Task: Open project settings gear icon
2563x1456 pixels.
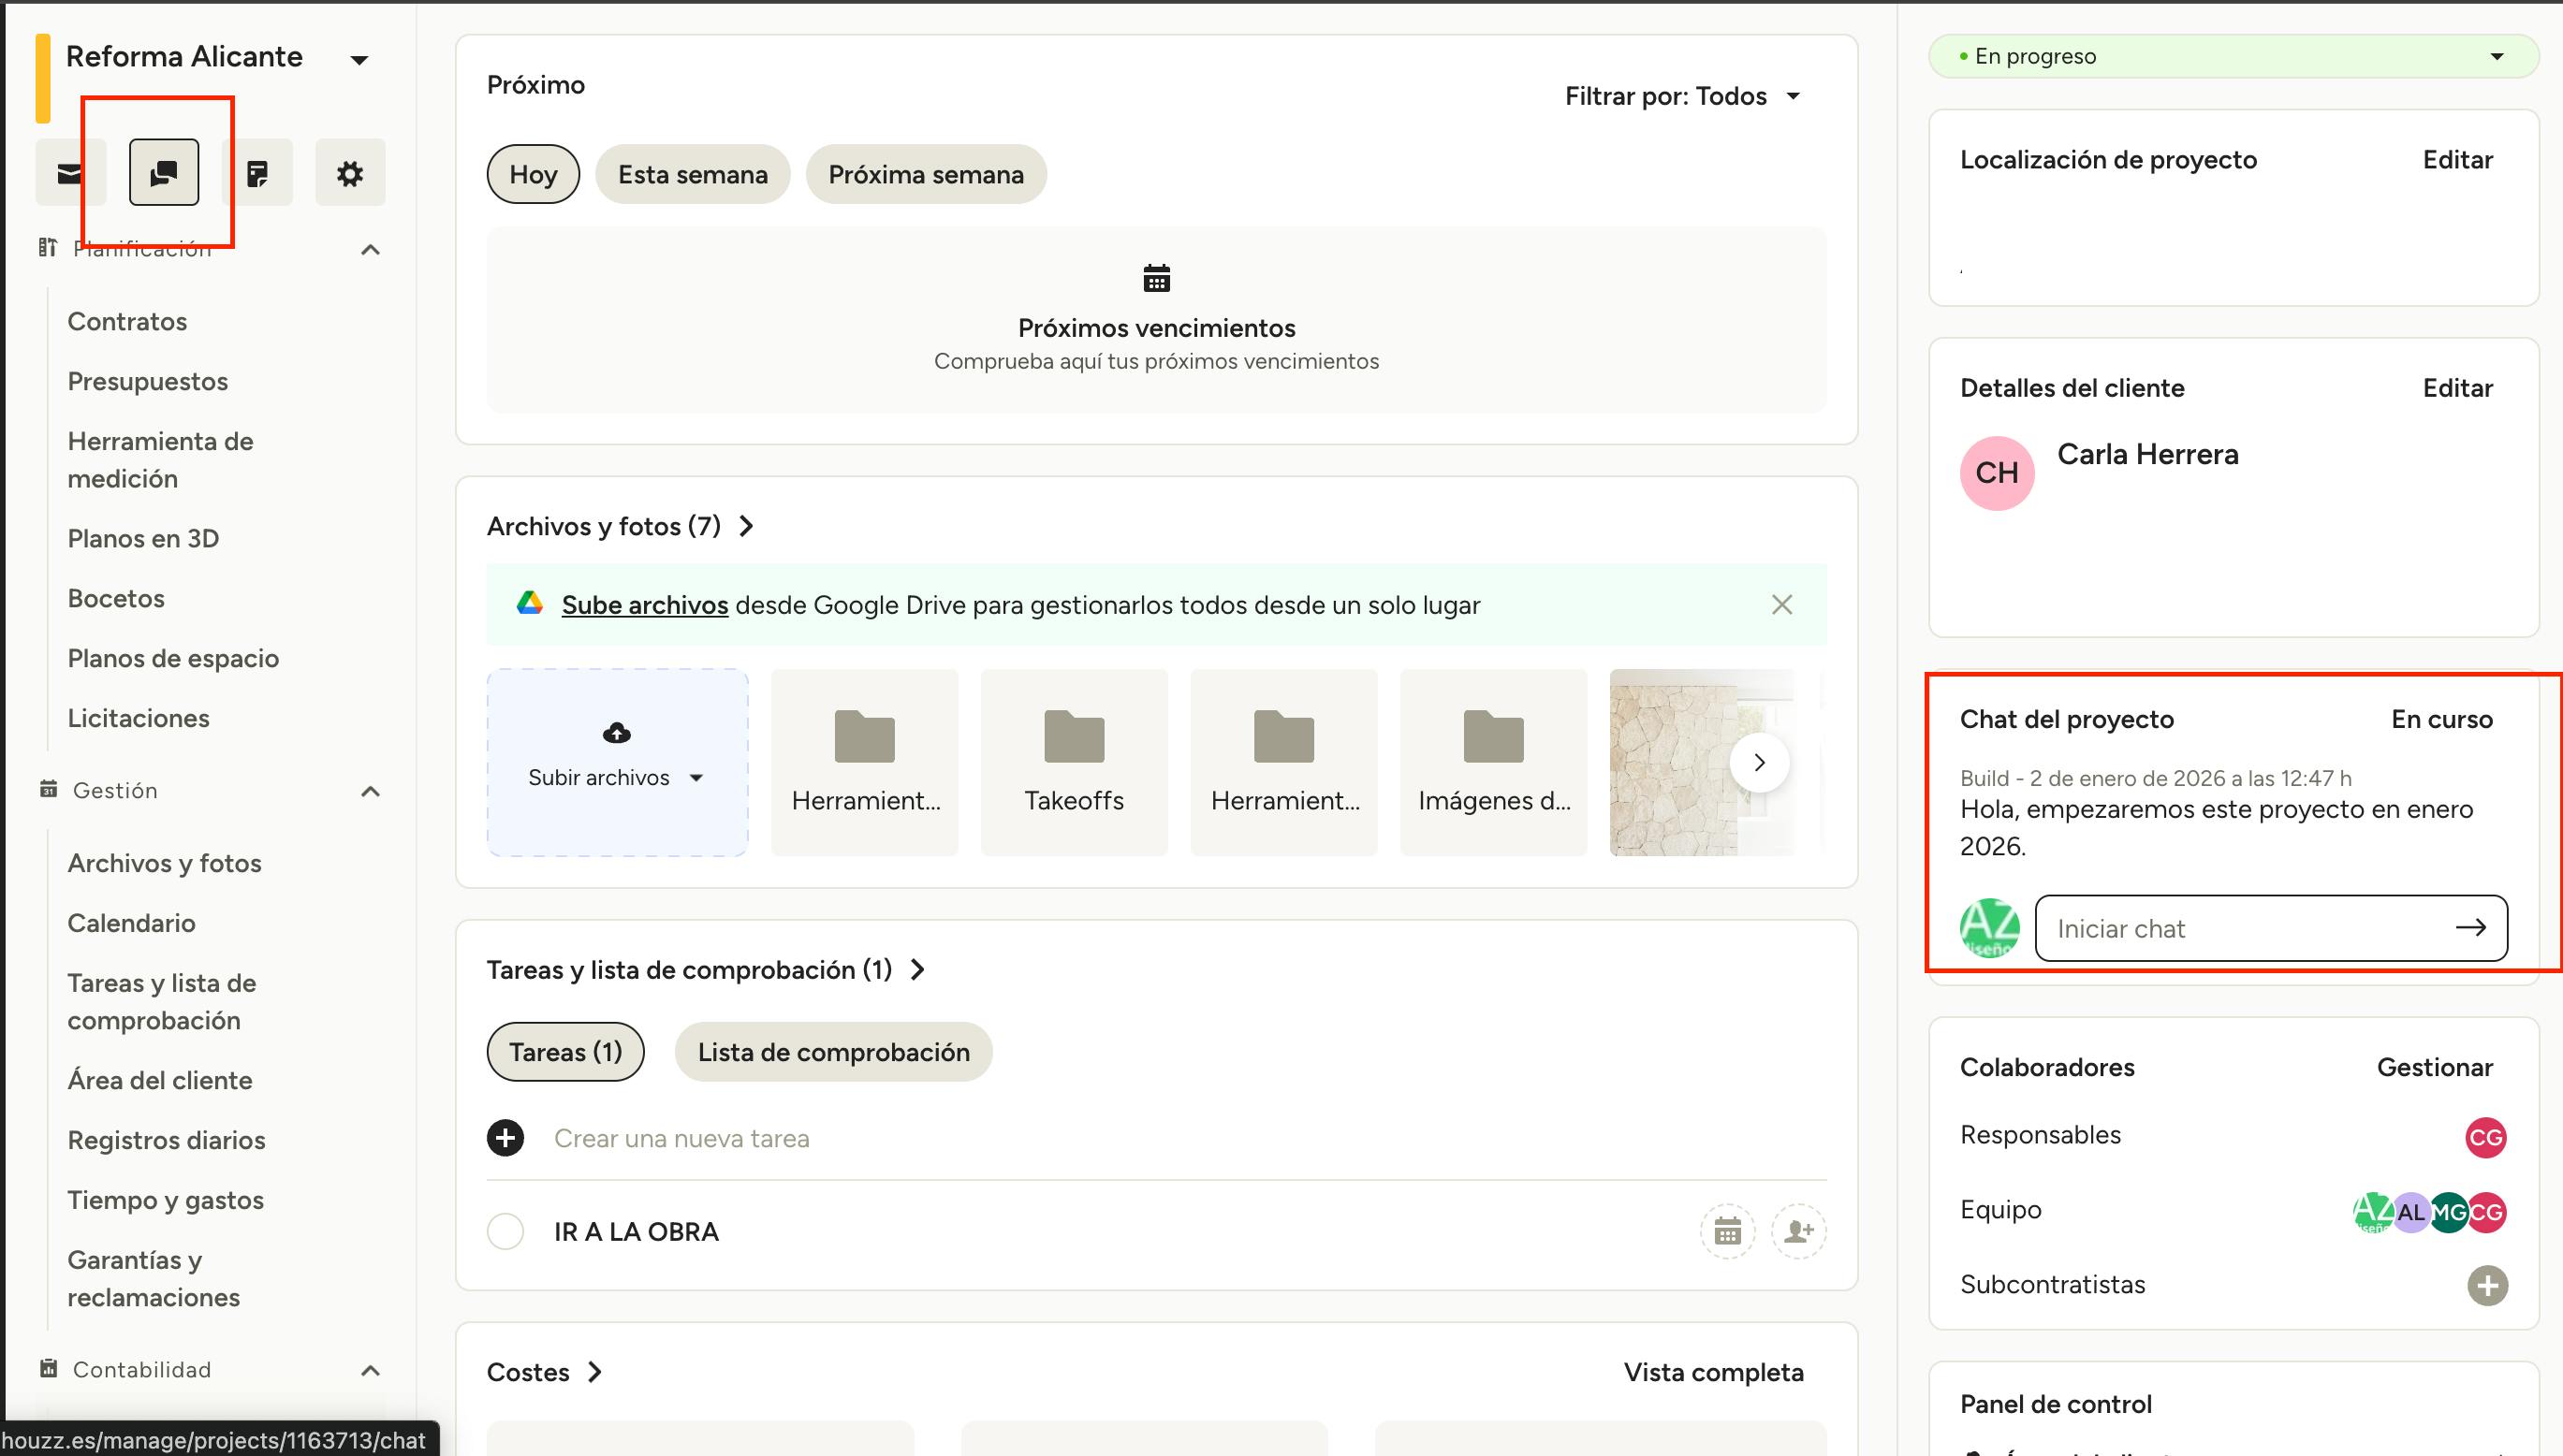Action: [349, 173]
